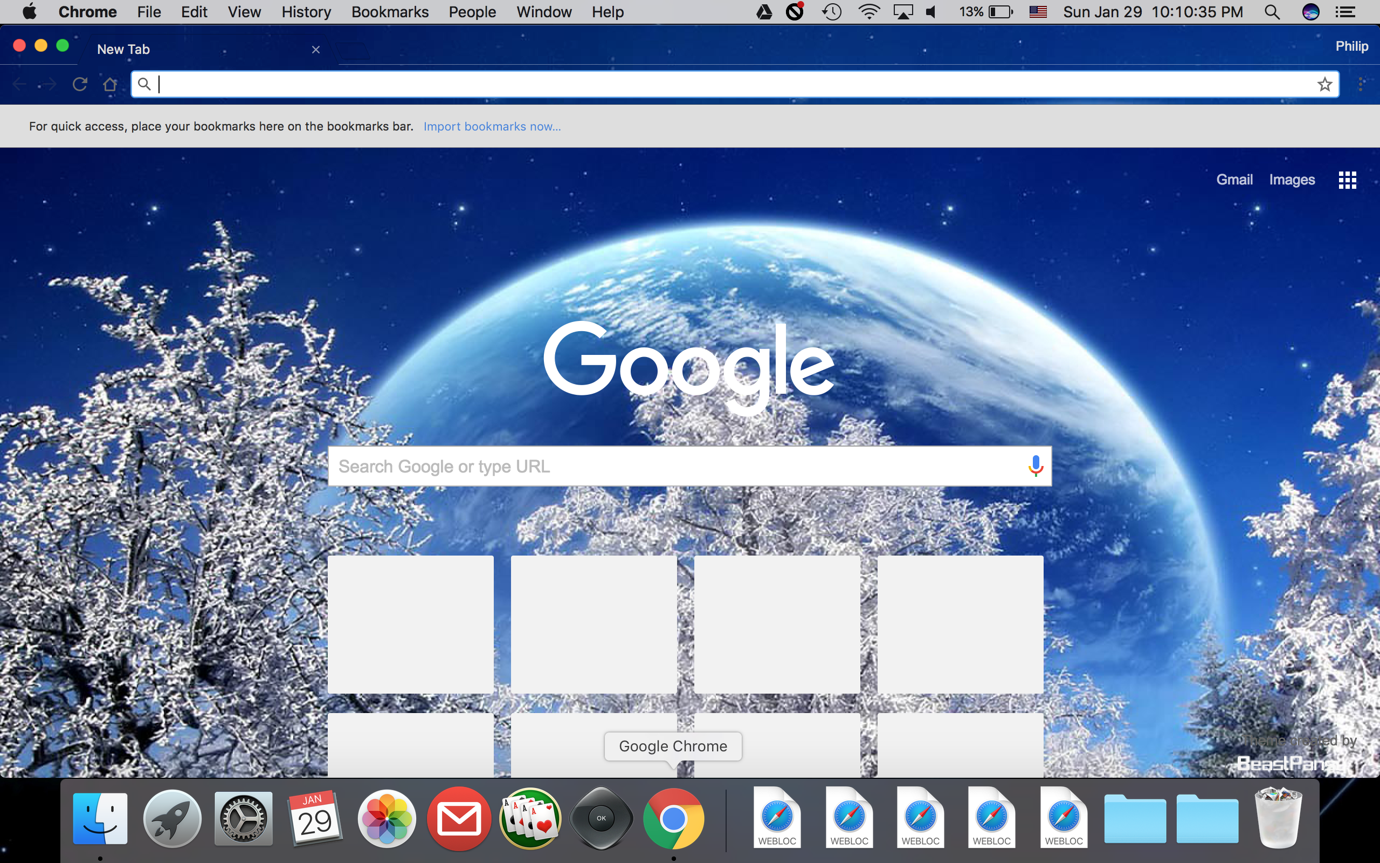
Task: Start voice search with microphone icon
Action: [x=1036, y=467]
